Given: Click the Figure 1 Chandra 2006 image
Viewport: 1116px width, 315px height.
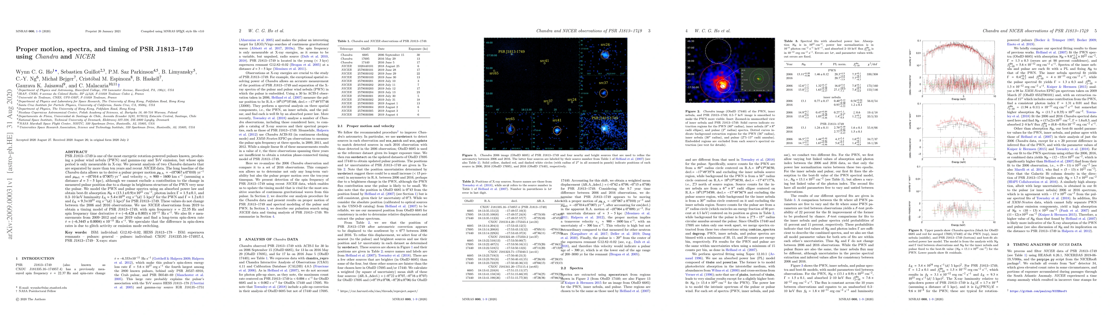Looking at the screenshot, I should pos(555,94).
